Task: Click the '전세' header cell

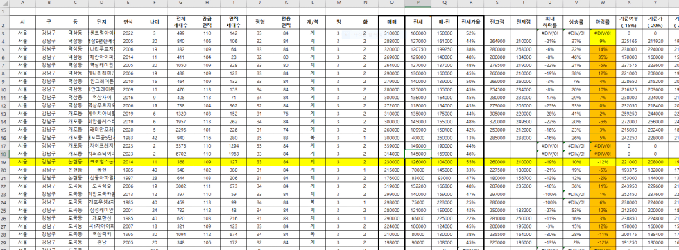Action: pos(418,22)
